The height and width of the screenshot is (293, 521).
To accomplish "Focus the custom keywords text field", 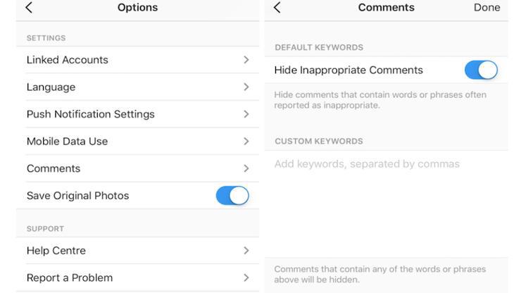I will point(386,165).
